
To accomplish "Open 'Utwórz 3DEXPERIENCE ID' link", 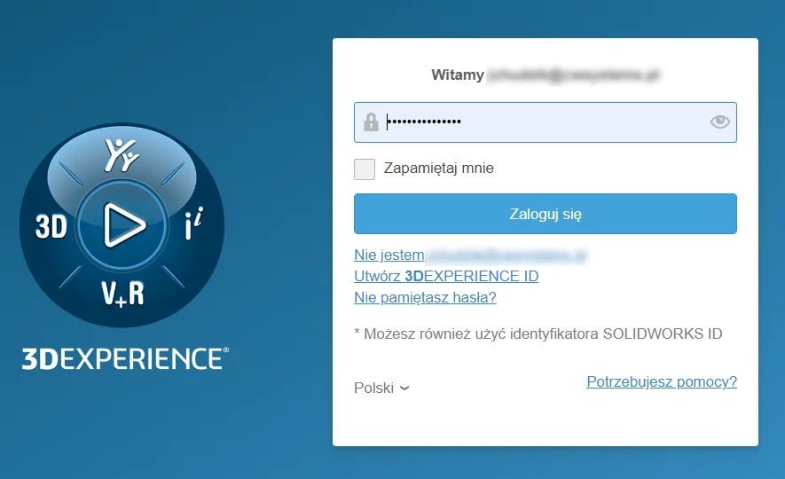I will (446, 276).
